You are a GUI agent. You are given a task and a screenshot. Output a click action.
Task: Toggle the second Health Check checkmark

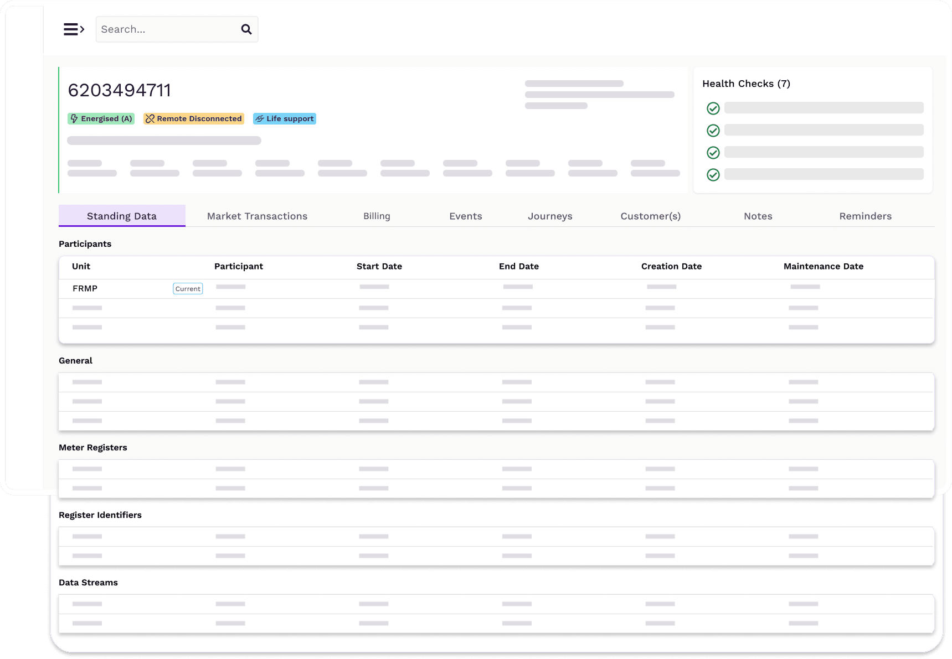click(x=713, y=131)
